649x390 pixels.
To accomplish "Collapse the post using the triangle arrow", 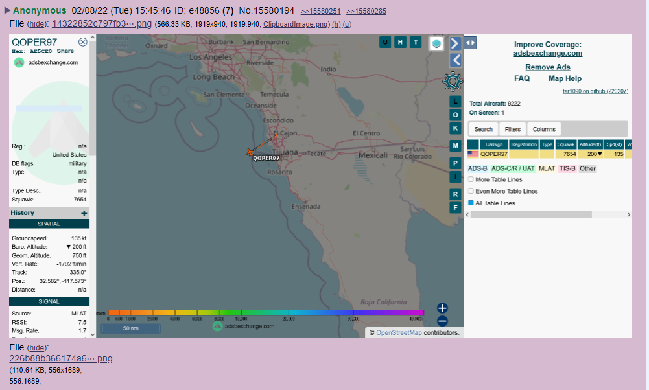I will 7,10.
